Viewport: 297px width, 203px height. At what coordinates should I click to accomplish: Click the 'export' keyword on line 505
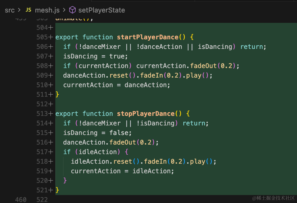[67, 37]
